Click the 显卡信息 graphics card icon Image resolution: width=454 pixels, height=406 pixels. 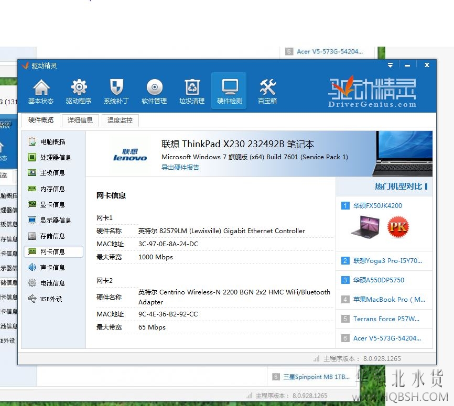(32, 204)
